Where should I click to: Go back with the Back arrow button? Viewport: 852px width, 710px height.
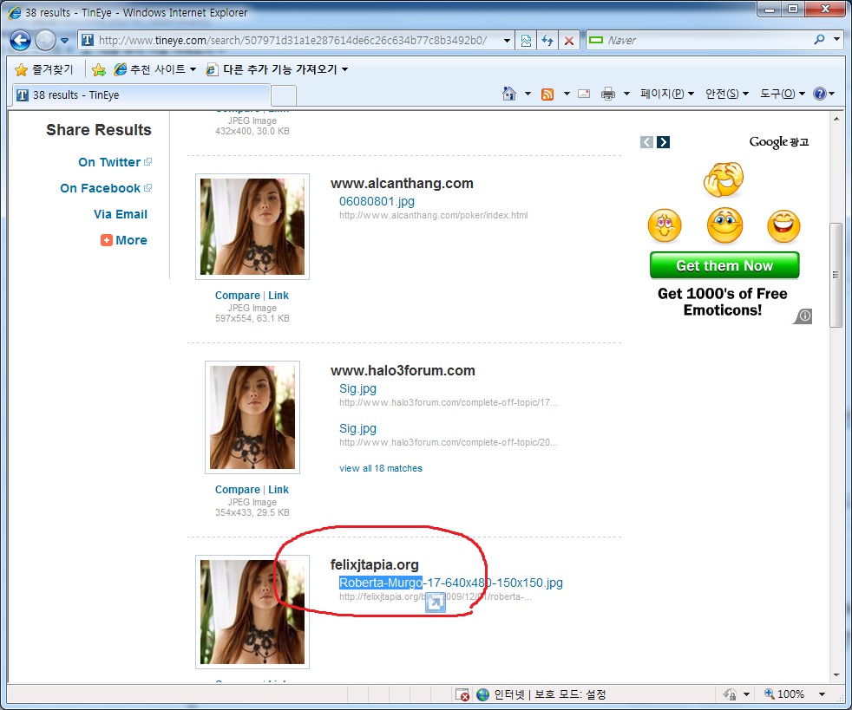click(20, 40)
